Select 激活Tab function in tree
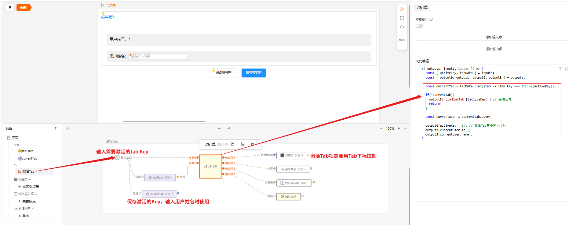 (x=28, y=172)
